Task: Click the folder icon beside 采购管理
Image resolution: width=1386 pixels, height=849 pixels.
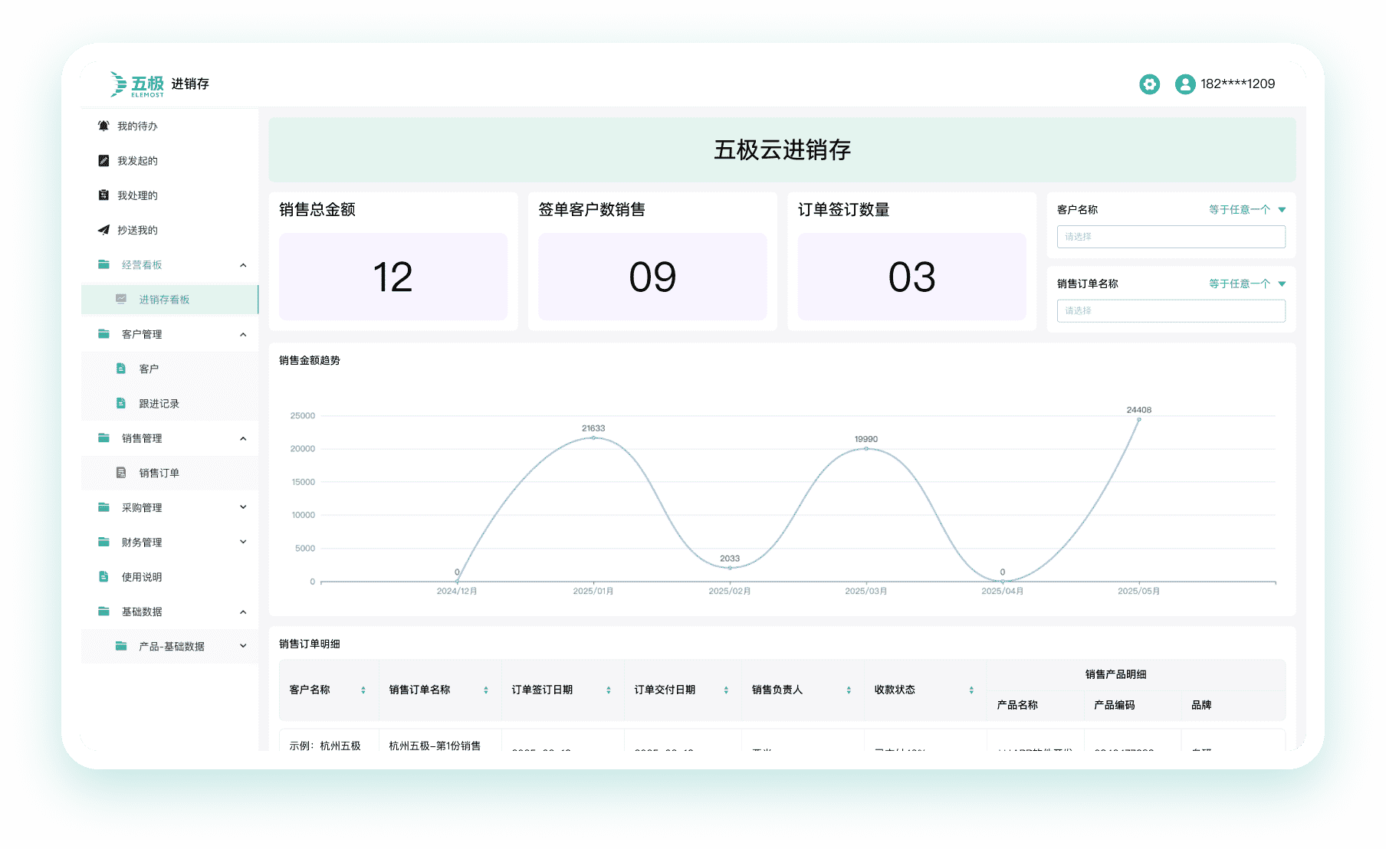Action: point(103,507)
